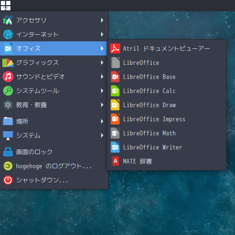Expand the 場所 submenu arrow
The width and height of the screenshot is (235, 235).
tap(102, 121)
